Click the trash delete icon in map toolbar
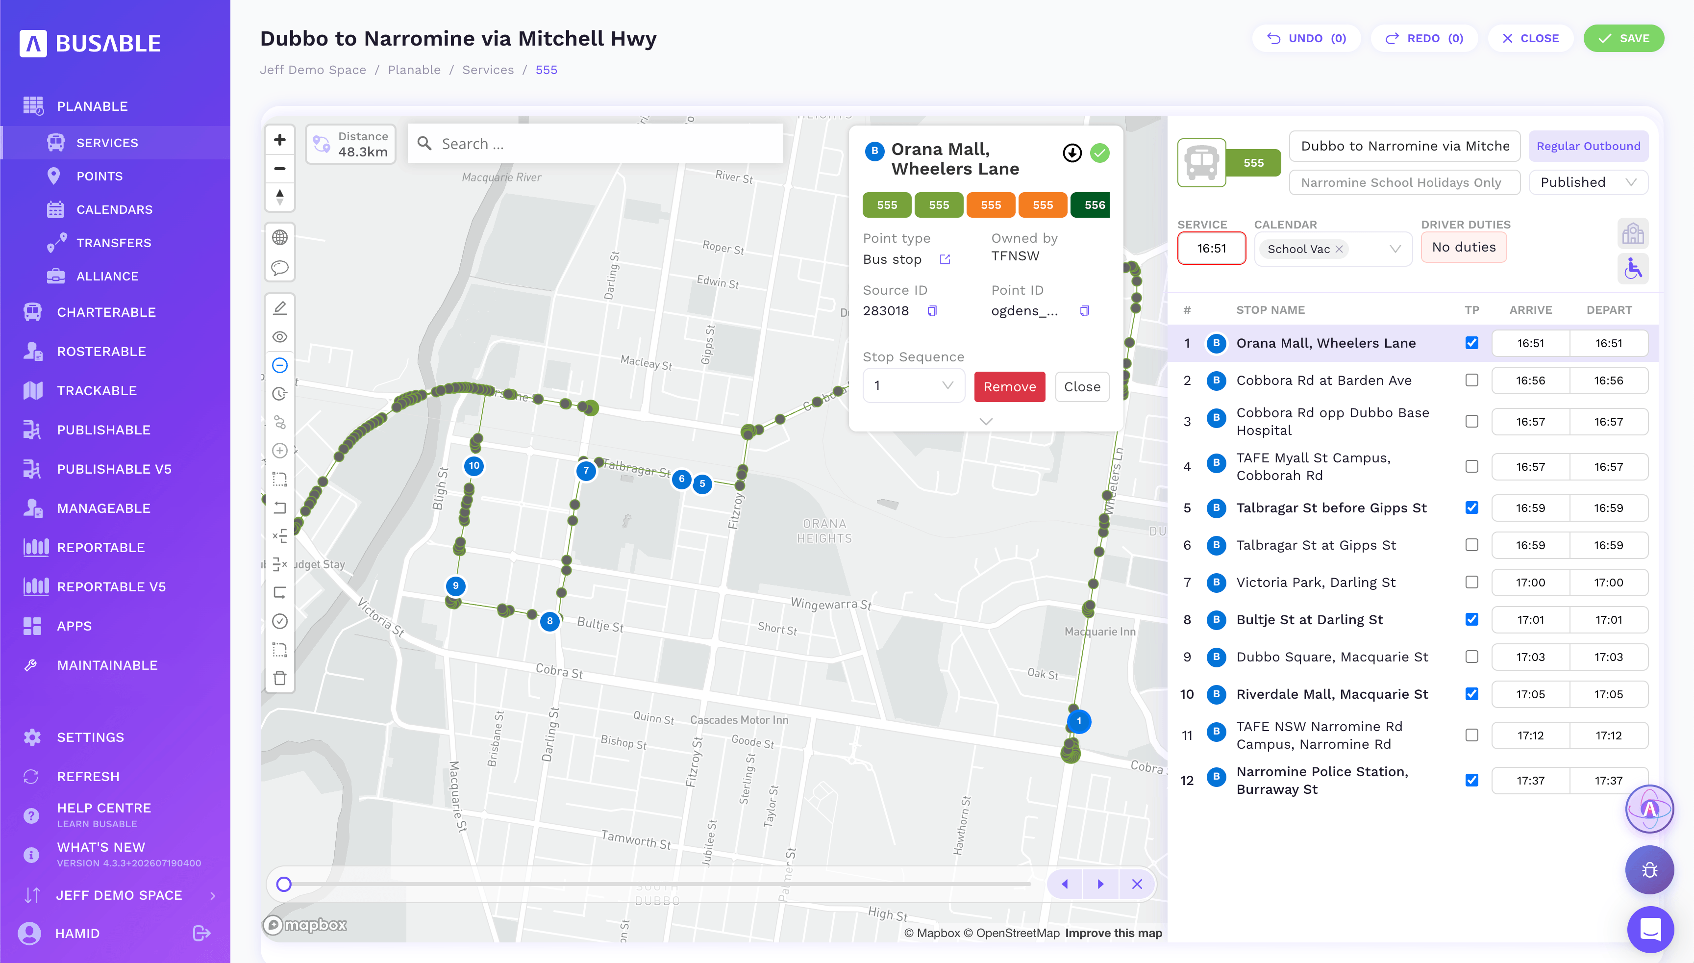 pyautogui.click(x=280, y=678)
